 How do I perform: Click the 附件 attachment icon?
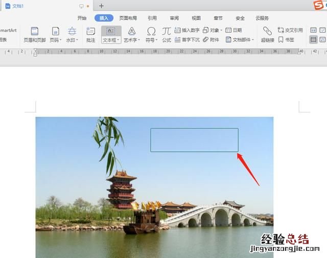pyautogui.click(x=211, y=39)
